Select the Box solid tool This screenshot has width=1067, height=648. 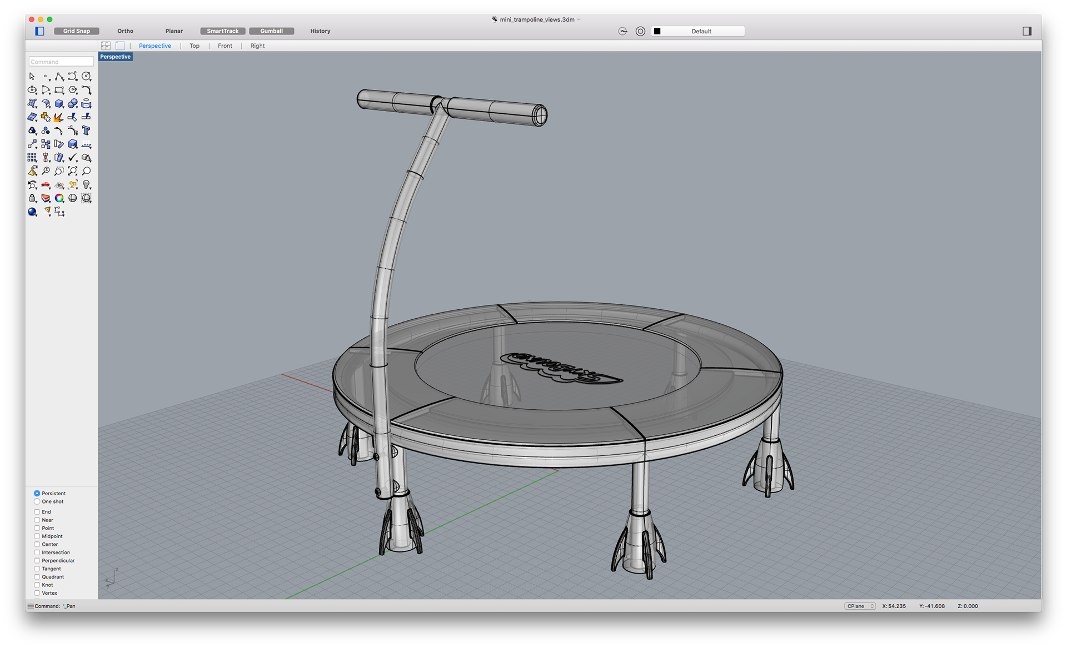coord(59,103)
